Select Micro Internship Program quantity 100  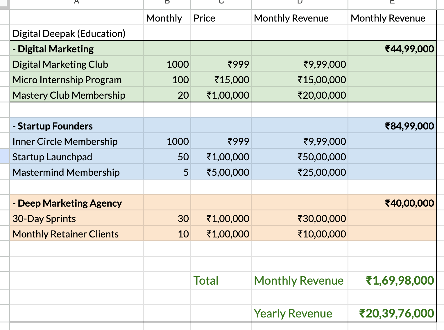(167, 79)
